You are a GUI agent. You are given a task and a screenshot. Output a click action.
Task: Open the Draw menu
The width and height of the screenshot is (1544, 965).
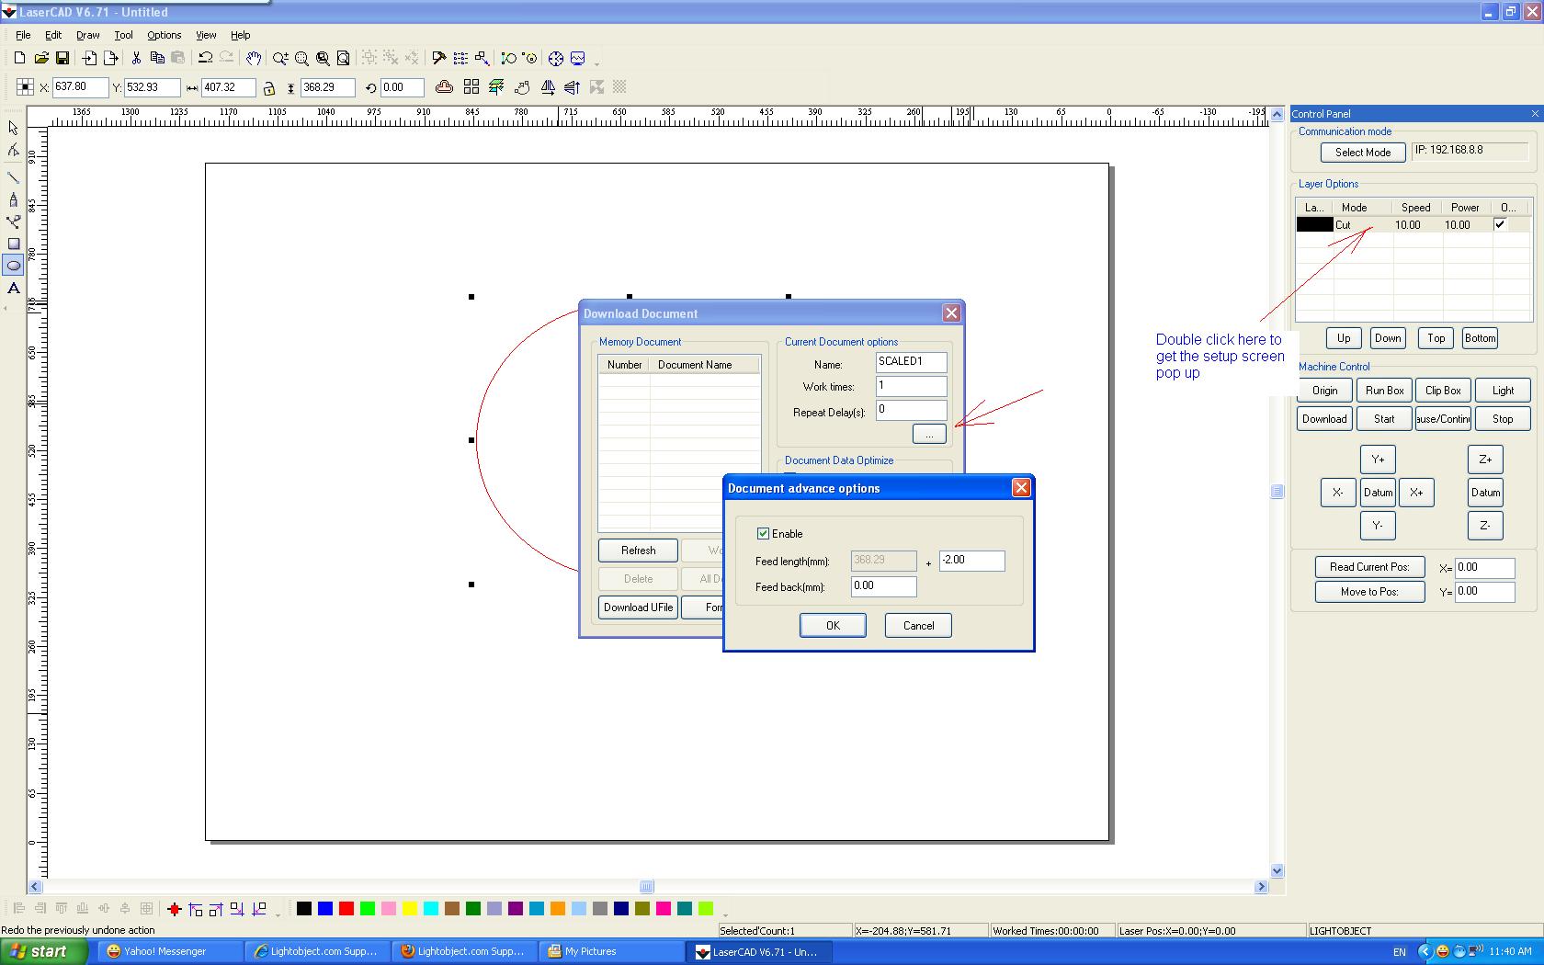[x=87, y=35]
